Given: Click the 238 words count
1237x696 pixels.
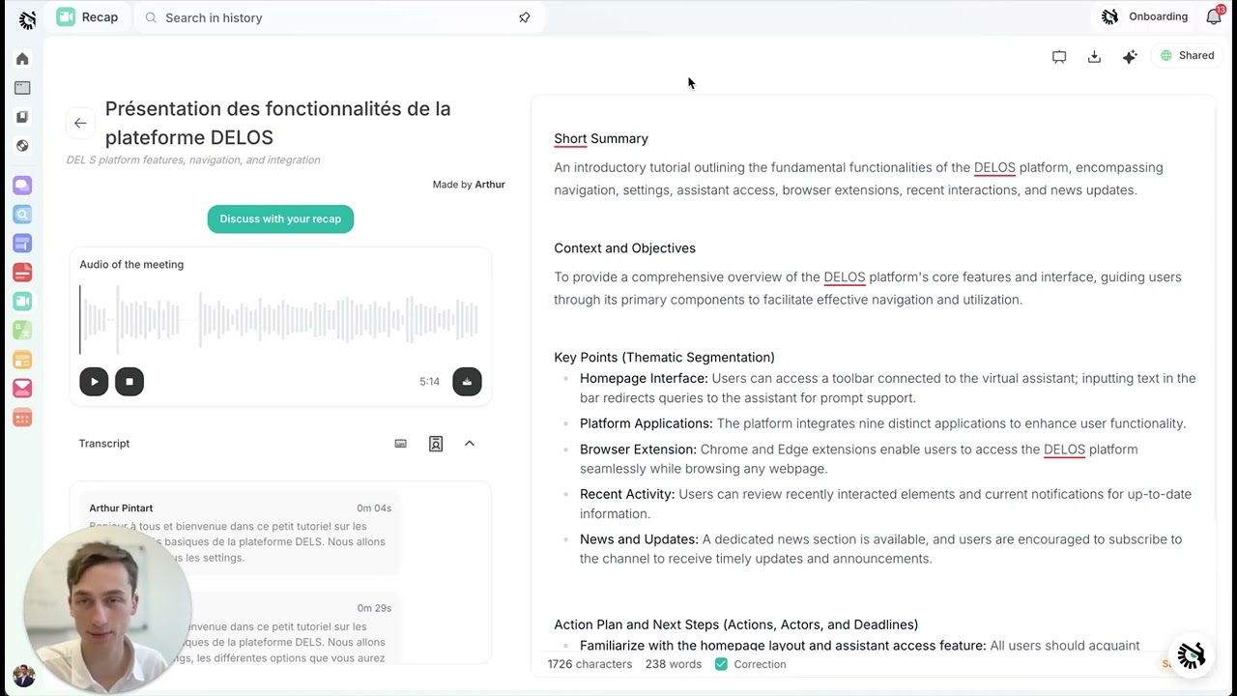Looking at the screenshot, I should (x=674, y=664).
